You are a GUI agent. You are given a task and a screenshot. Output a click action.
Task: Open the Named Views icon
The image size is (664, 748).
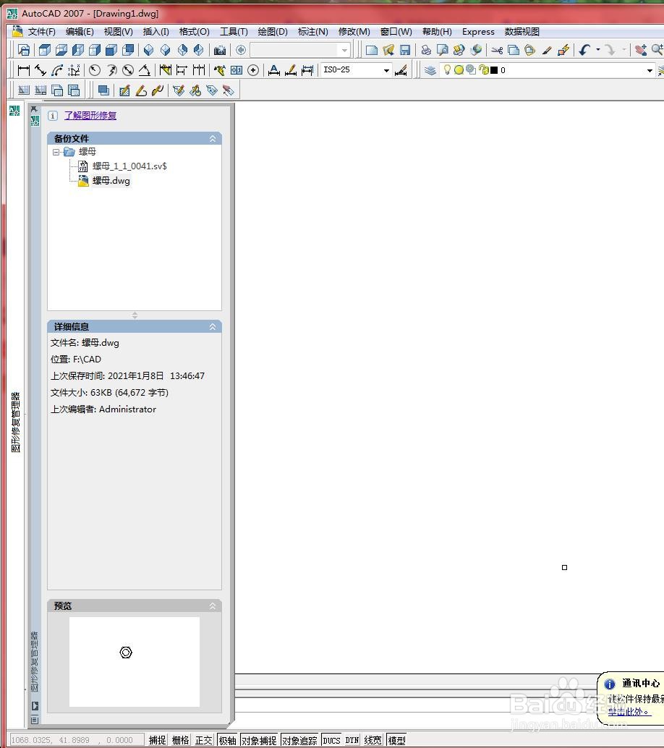24,50
